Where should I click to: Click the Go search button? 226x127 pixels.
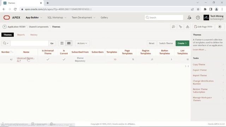click(52, 43)
